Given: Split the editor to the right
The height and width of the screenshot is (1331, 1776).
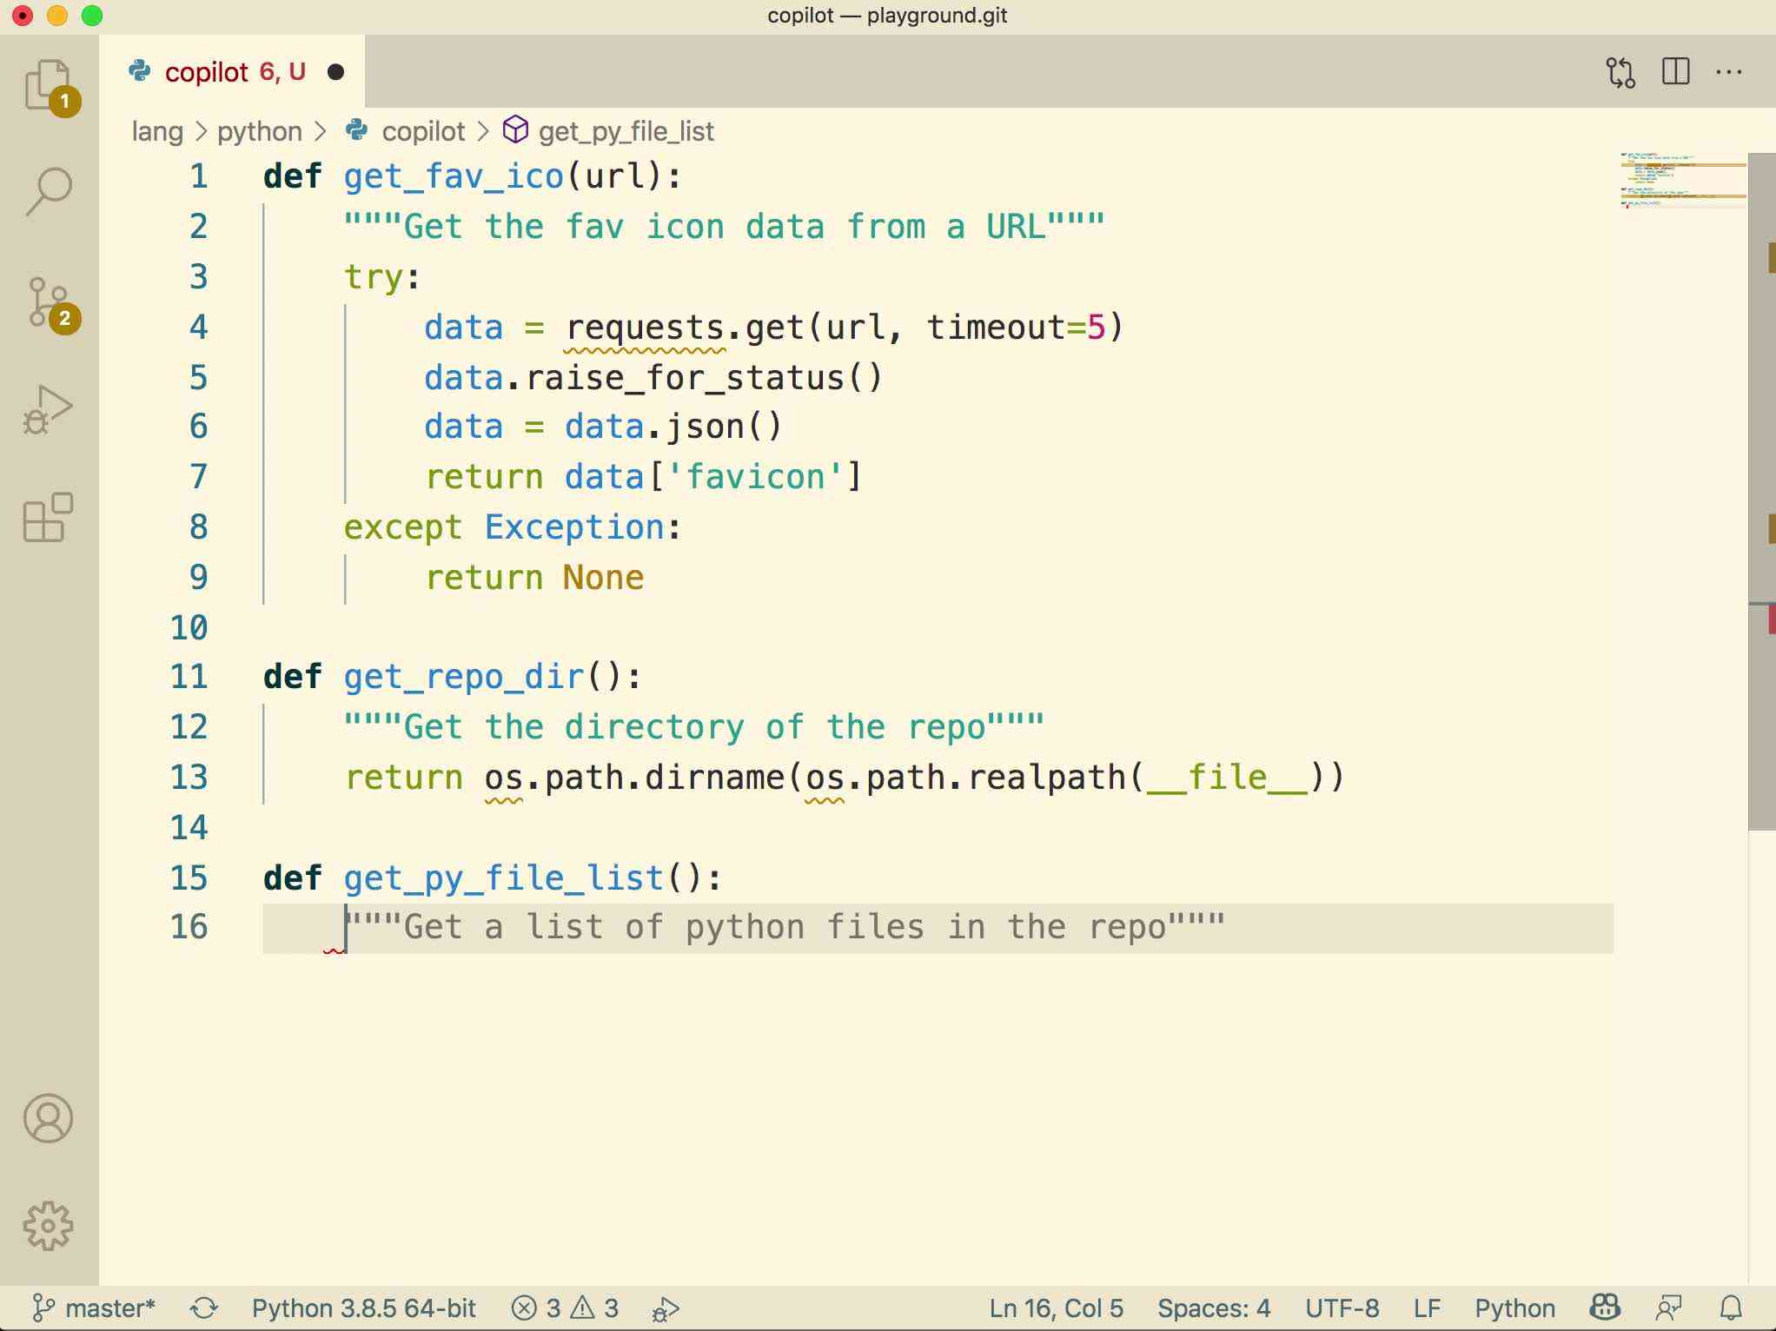Looking at the screenshot, I should (x=1676, y=71).
